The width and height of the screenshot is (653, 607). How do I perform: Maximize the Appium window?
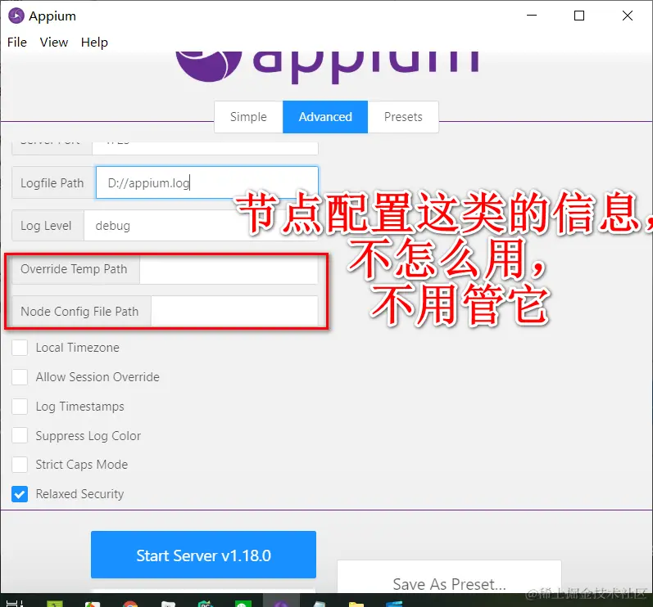tap(579, 16)
